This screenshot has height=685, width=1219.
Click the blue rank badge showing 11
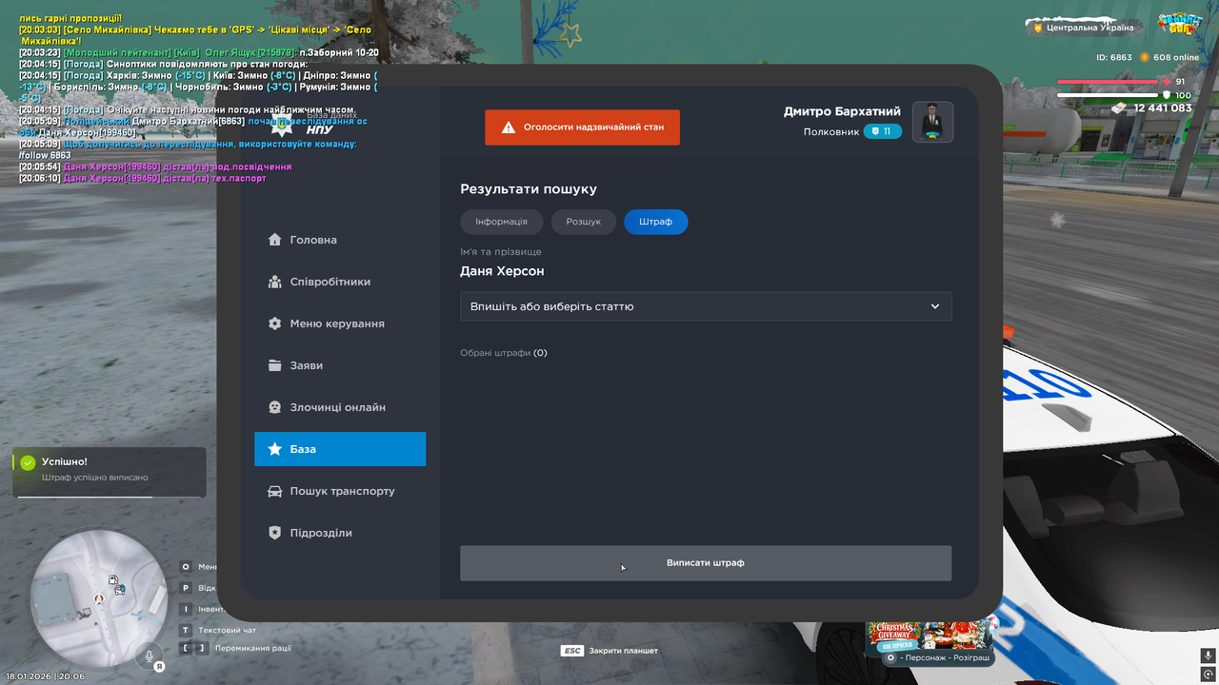point(882,131)
